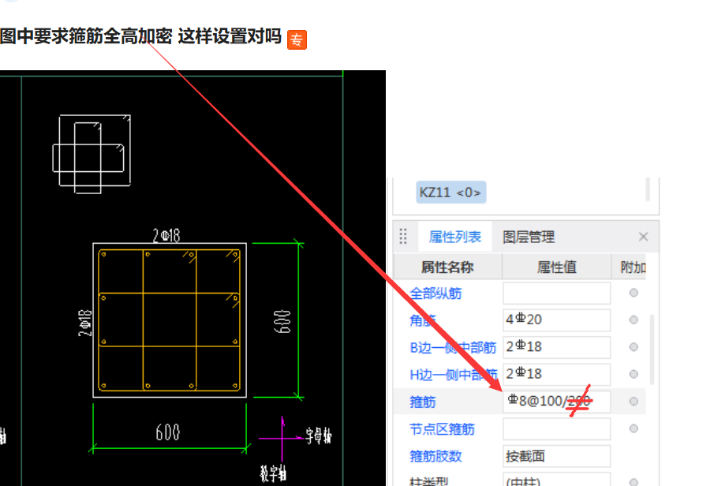Select the KZ11 <0> component chip
714x486 pixels.
click(x=450, y=193)
